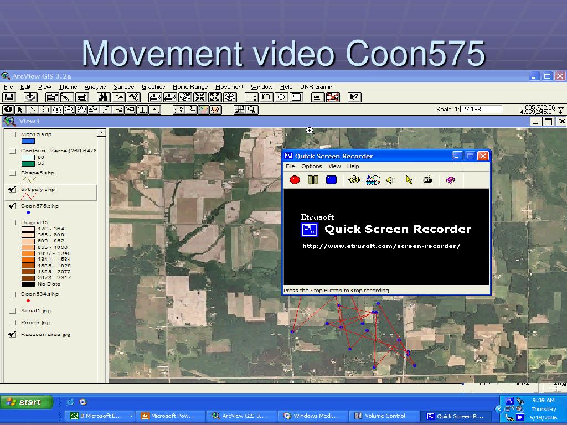Open the DNR Garmin menu
Screen dimensions: 567x425
click(x=317, y=87)
